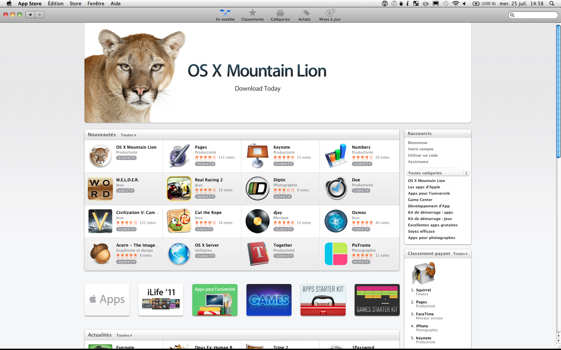Click the vertical scrollbar thumb
The image size is (561, 350).
[558, 92]
